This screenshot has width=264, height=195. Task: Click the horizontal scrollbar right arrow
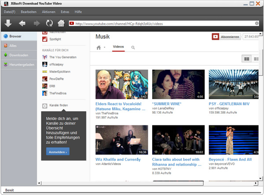click(256, 183)
